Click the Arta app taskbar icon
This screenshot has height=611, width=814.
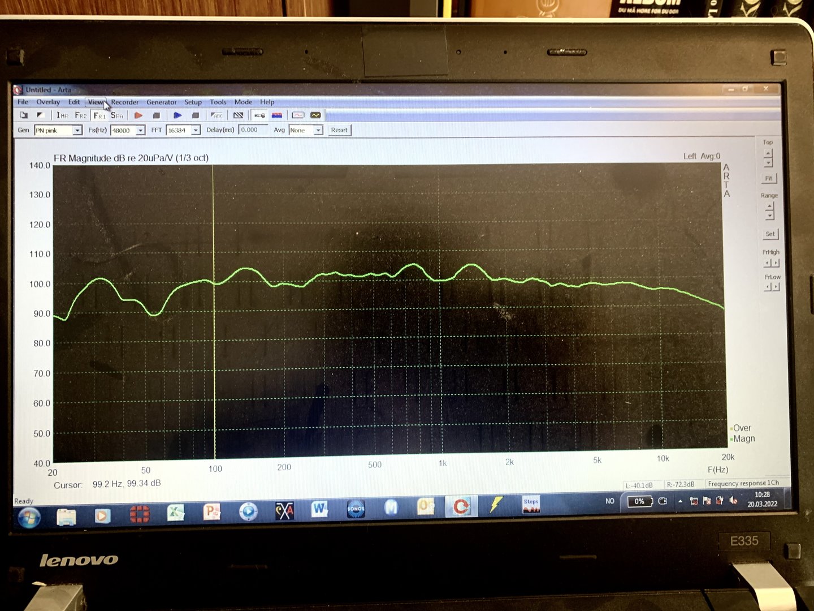pyautogui.click(x=461, y=506)
